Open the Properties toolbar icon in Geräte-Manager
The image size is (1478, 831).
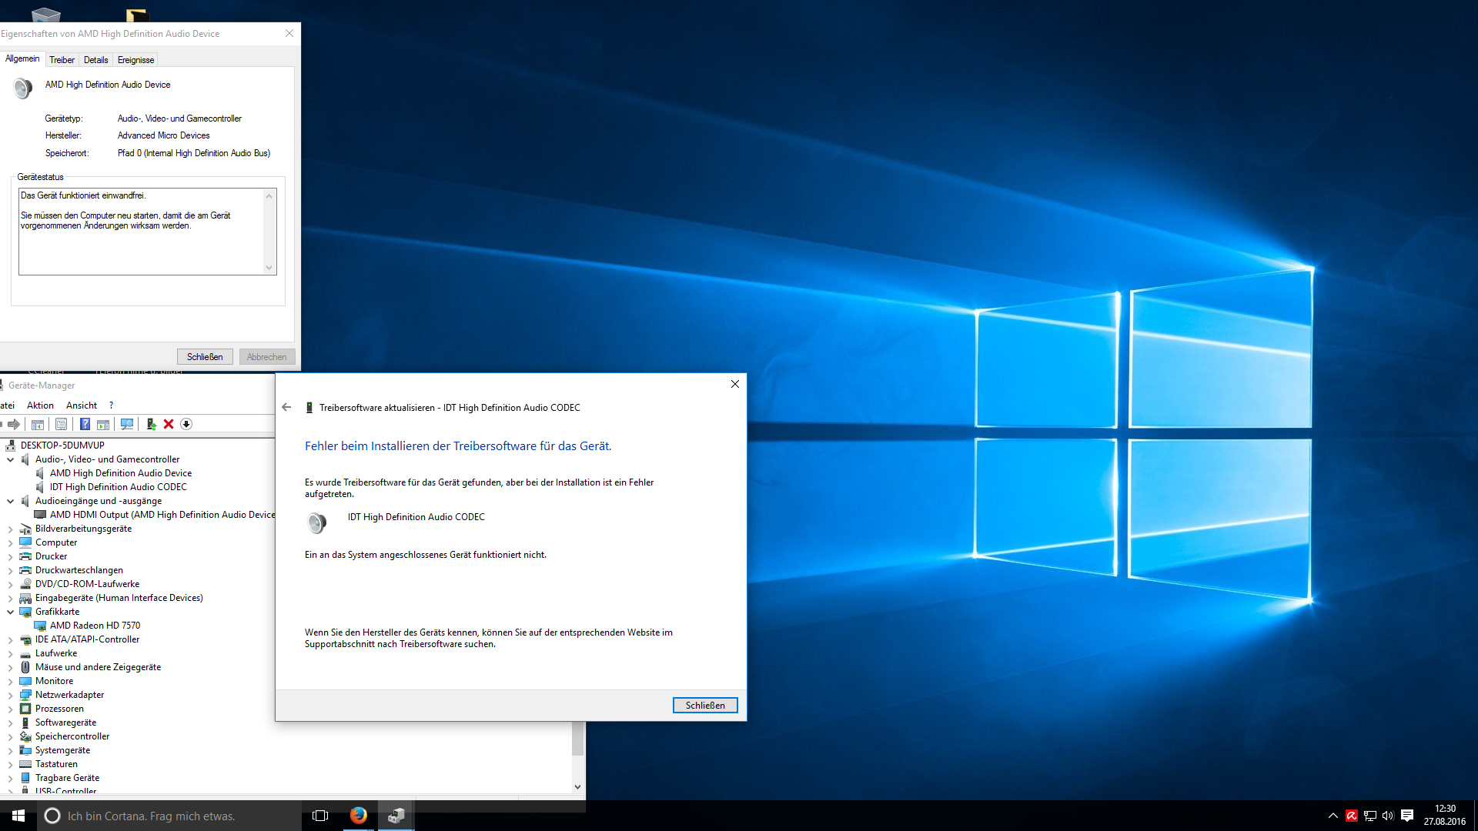pyautogui.click(x=62, y=424)
